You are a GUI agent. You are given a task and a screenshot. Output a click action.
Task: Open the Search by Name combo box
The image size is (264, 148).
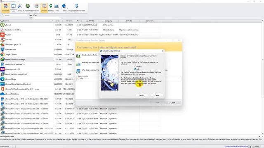[x=45, y=18]
